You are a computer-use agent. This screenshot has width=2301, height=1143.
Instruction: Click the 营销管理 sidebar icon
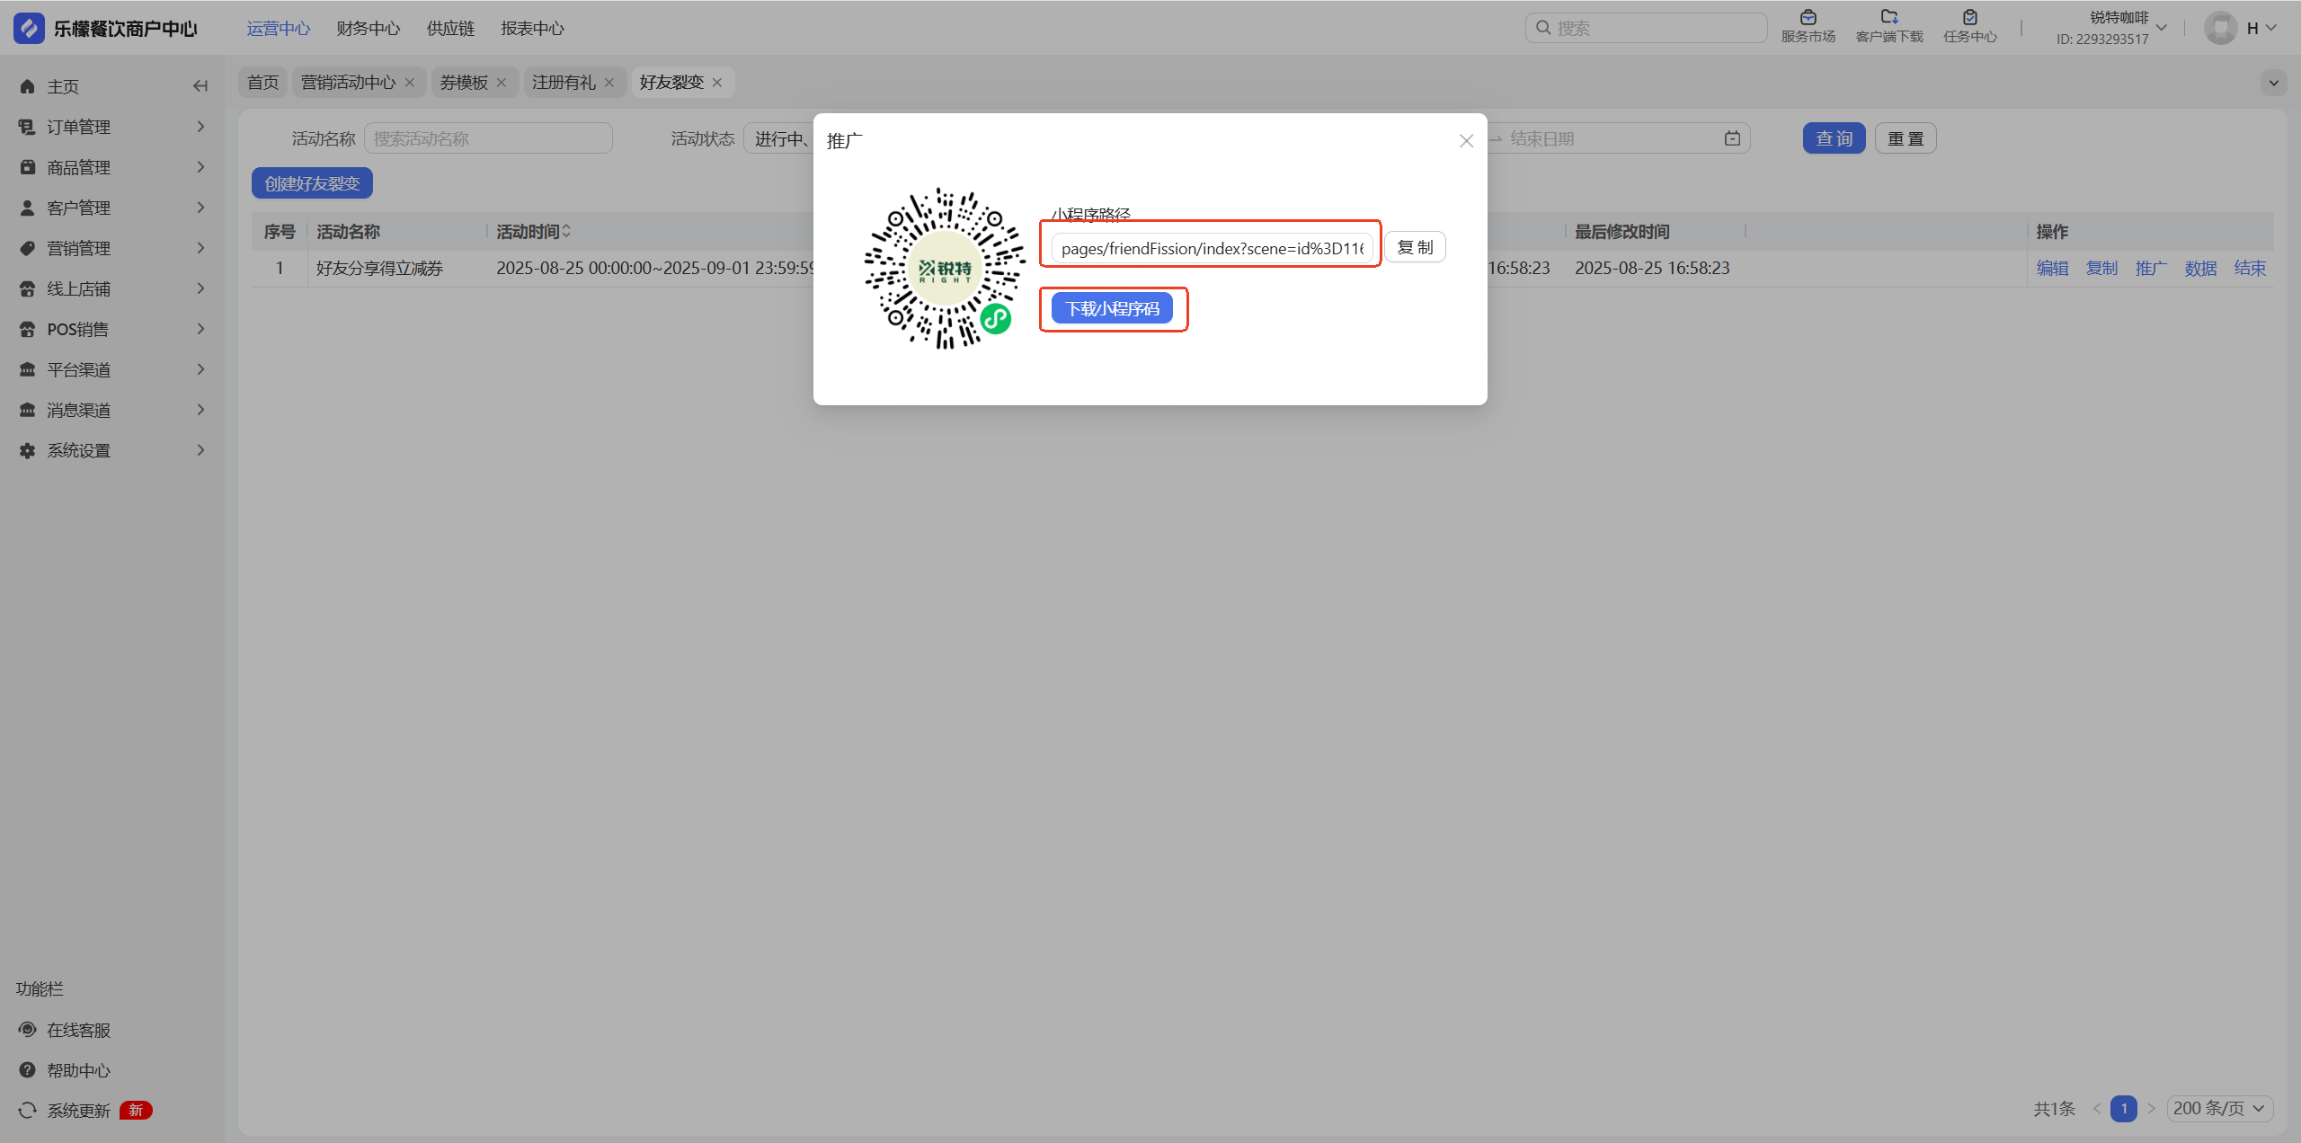[28, 248]
